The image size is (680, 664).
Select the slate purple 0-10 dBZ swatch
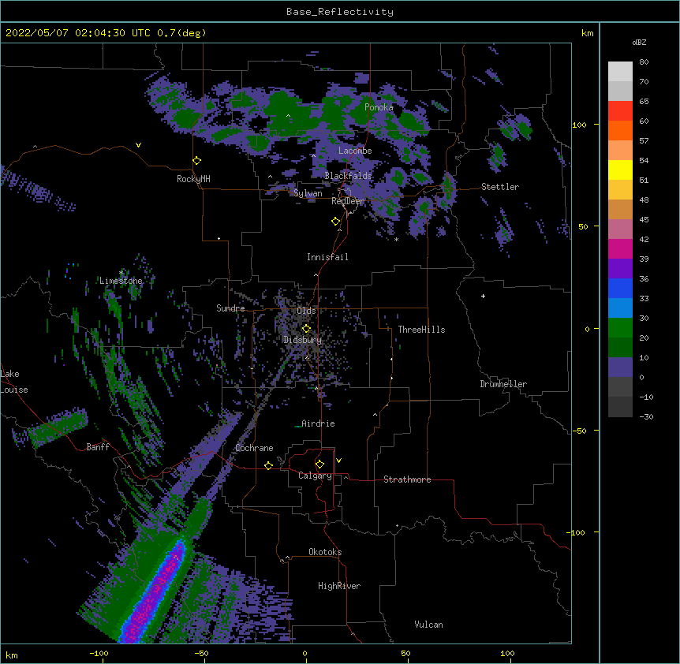[620, 367]
